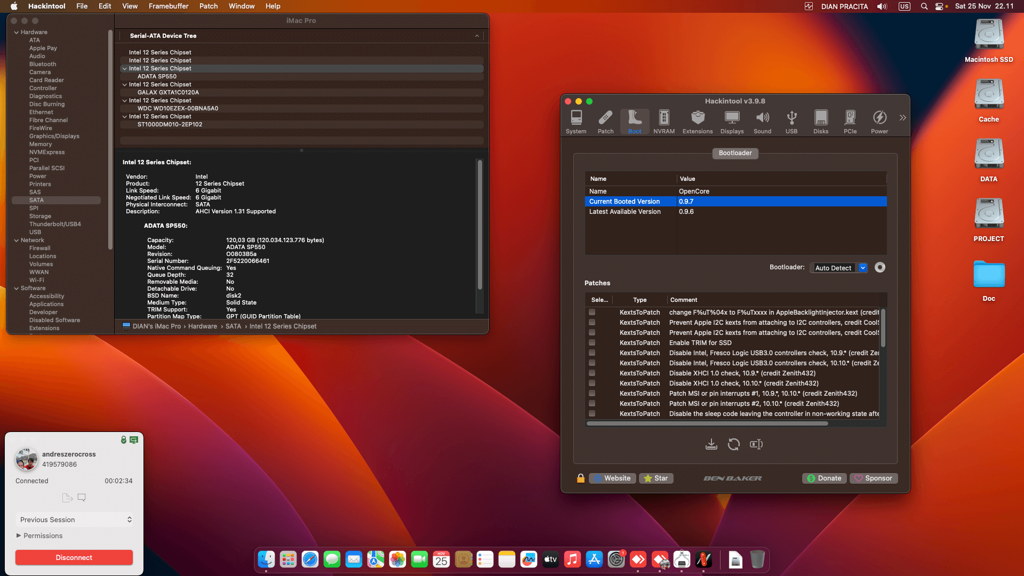This screenshot has width=1024, height=576.
Task: Click the System Information sidebar scrollbar
Action: (110, 140)
